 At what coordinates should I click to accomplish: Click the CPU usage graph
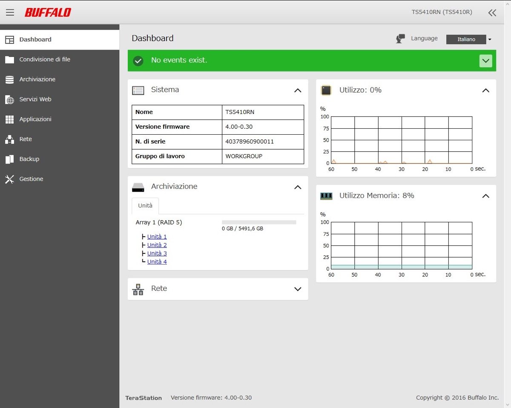(402, 140)
